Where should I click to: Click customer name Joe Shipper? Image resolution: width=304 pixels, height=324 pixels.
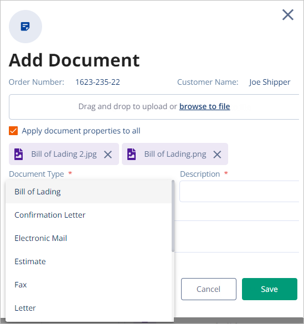[x=270, y=82]
